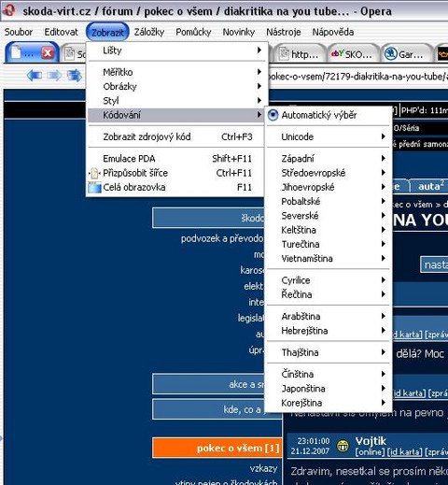Open the Cyrilice encoding entry

pyautogui.click(x=329, y=280)
